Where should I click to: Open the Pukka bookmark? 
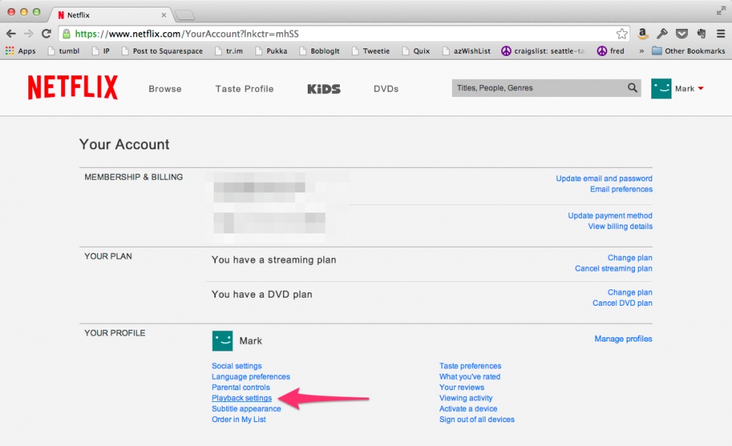coord(271,51)
